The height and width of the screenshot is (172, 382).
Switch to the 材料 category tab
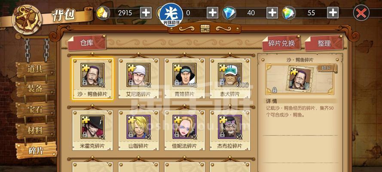pos(35,130)
